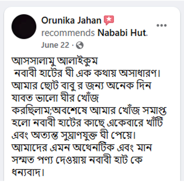Open Orunika Jahan's round profile picture

click(x=24, y=27)
